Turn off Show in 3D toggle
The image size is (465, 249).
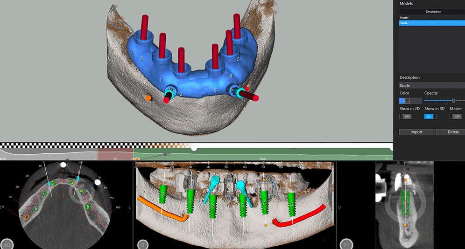430,117
